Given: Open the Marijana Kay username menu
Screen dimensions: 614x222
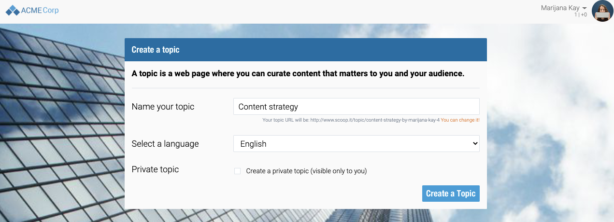Looking at the screenshot, I should coord(560,8).
